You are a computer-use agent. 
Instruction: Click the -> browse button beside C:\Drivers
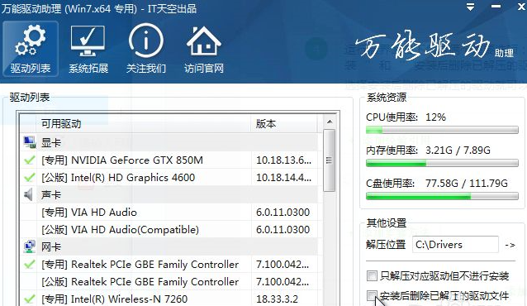[510, 245]
